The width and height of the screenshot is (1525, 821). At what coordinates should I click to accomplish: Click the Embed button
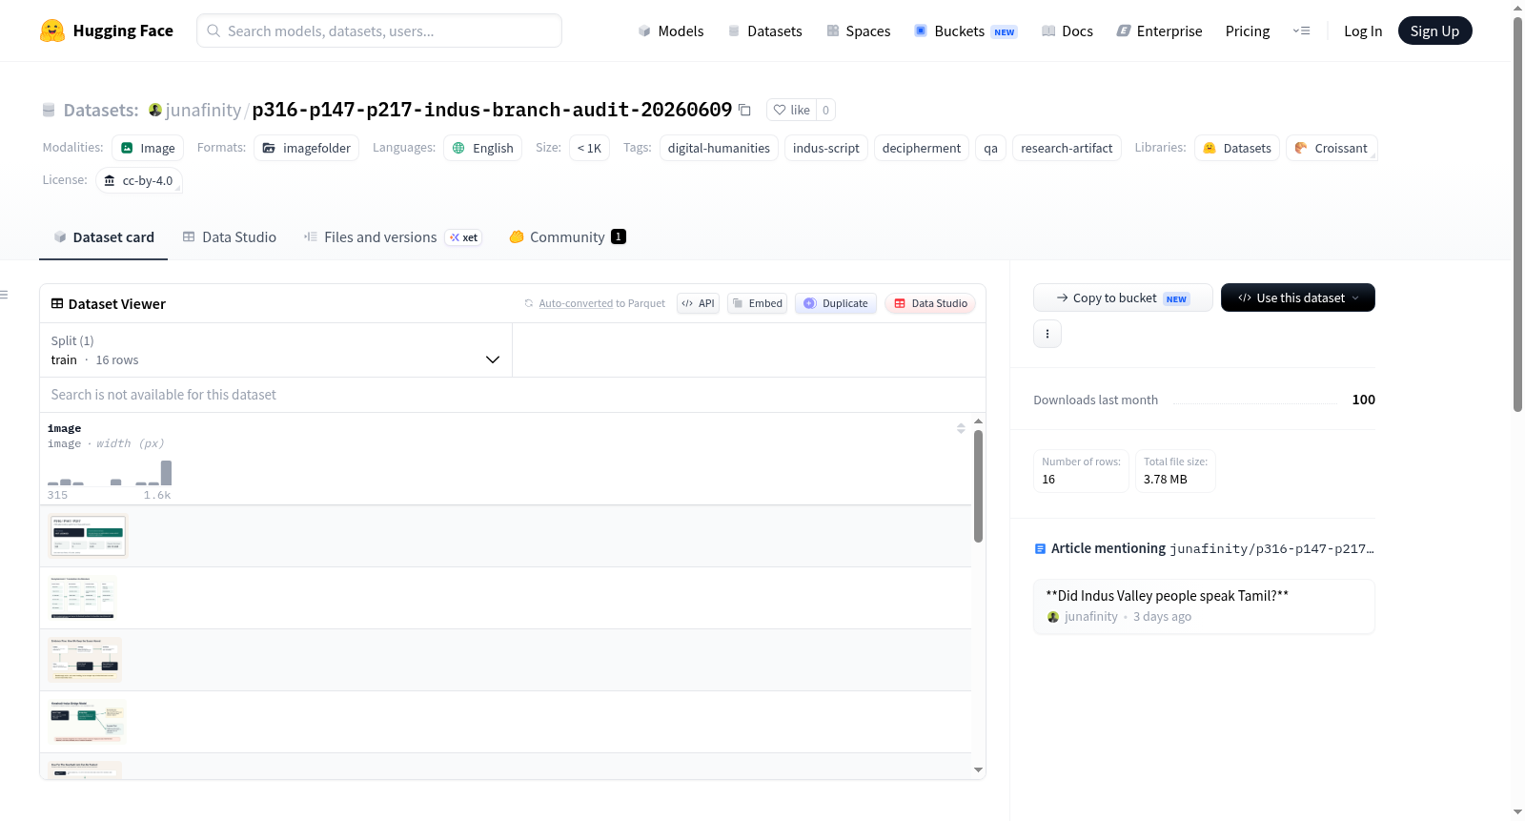click(757, 303)
